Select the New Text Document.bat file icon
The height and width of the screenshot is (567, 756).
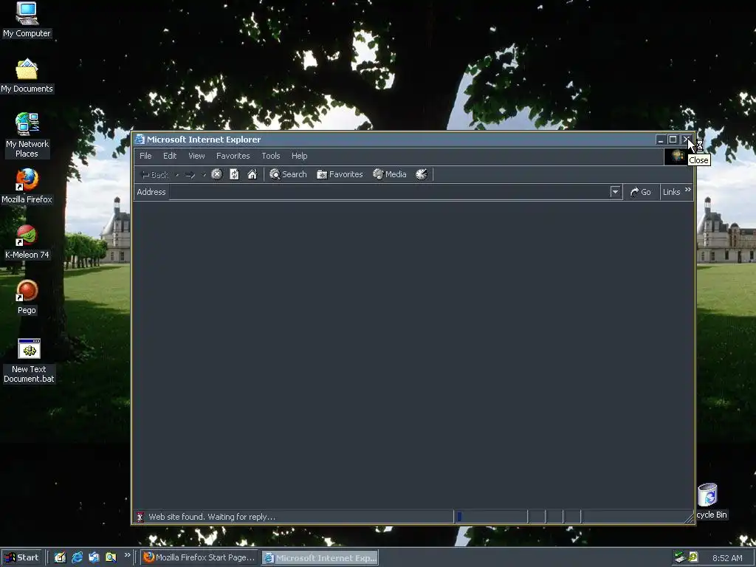click(29, 361)
